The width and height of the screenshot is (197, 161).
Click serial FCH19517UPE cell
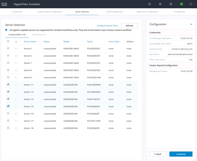94,121
